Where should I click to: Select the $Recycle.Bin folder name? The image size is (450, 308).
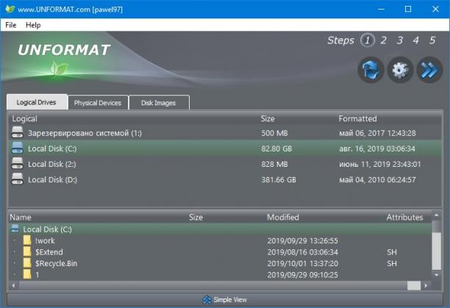click(56, 264)
